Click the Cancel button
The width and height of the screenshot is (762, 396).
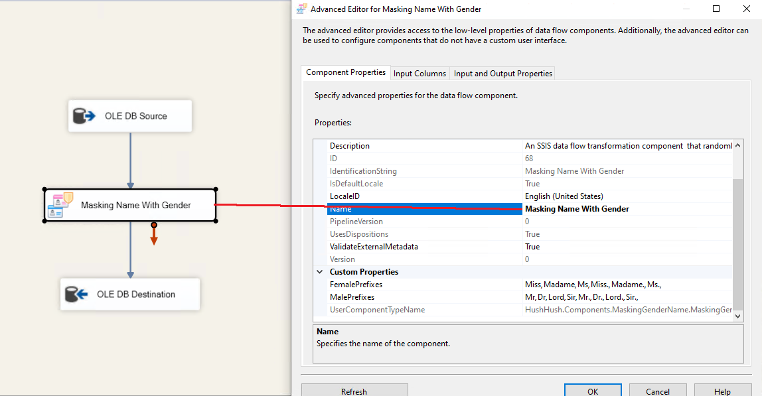pyautogui.click(x=658, y=391)
